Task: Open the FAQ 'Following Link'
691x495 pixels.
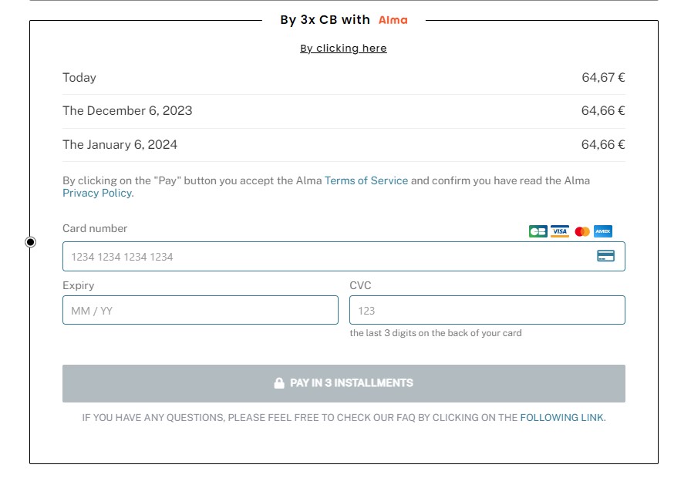Action: point(561,417)
